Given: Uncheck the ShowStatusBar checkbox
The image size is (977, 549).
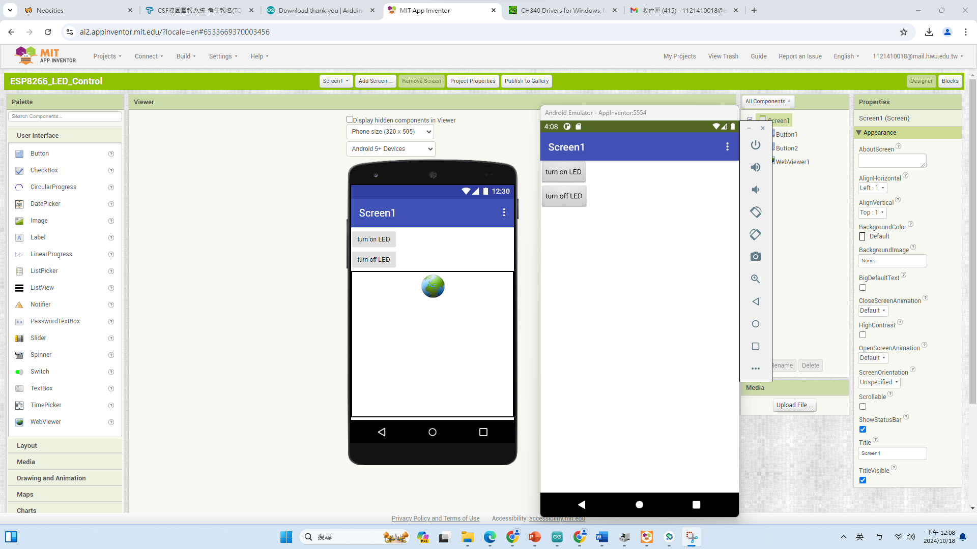Looking at the screenshot, I should (x=863, y=430).
